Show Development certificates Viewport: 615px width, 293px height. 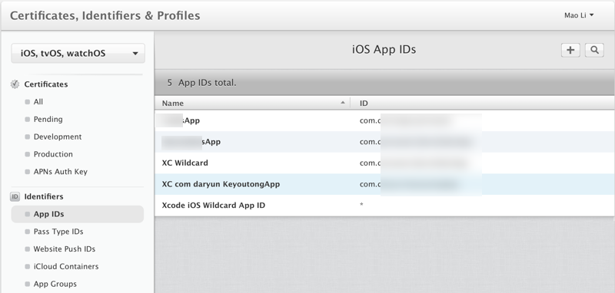pyautogui.click(x=58, y=137)
